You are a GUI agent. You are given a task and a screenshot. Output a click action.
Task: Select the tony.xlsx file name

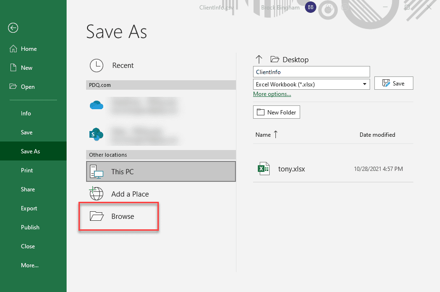(292, 169)
